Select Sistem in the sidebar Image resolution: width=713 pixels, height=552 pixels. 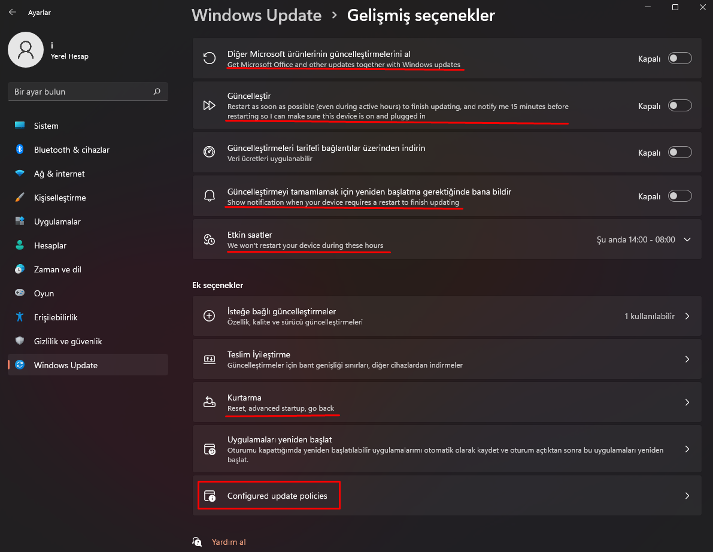tap(46, 126)
